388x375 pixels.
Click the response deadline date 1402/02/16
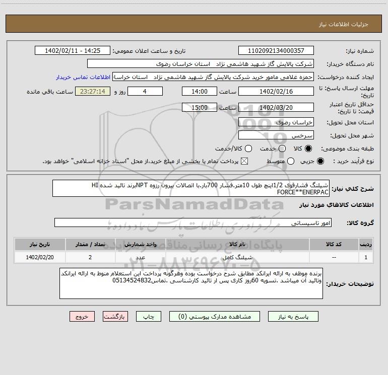point(276,92)
